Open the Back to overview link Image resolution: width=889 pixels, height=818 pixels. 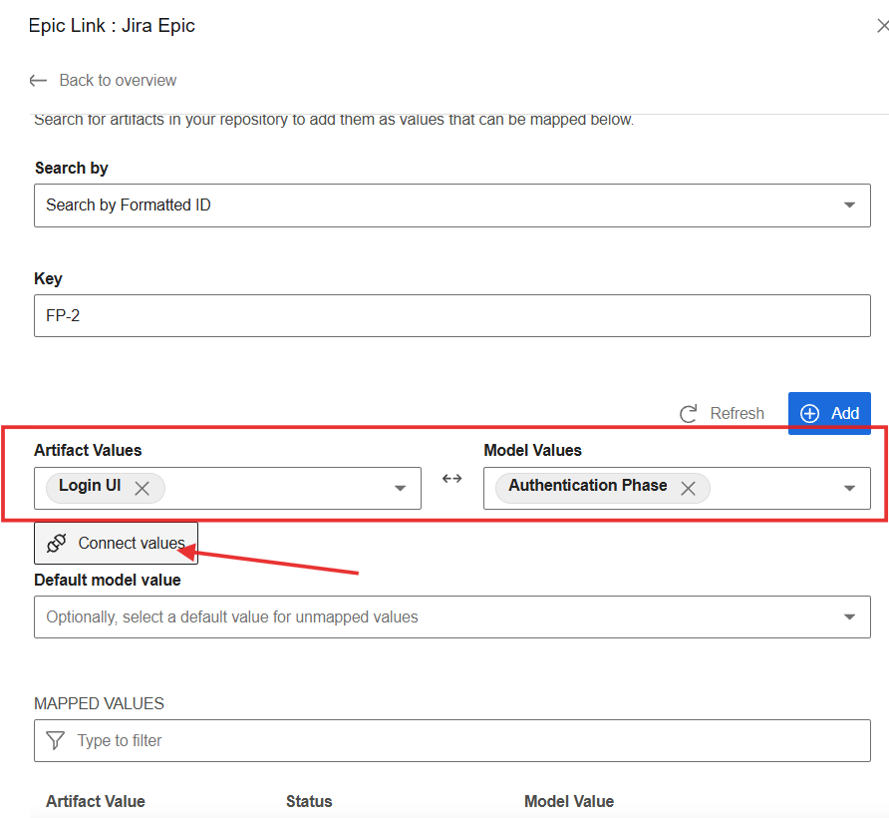point(117,80)
